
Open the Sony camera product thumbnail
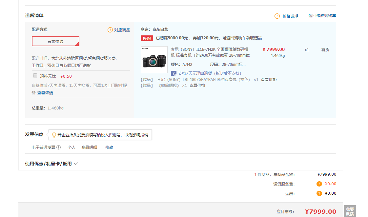click(154, 60)
